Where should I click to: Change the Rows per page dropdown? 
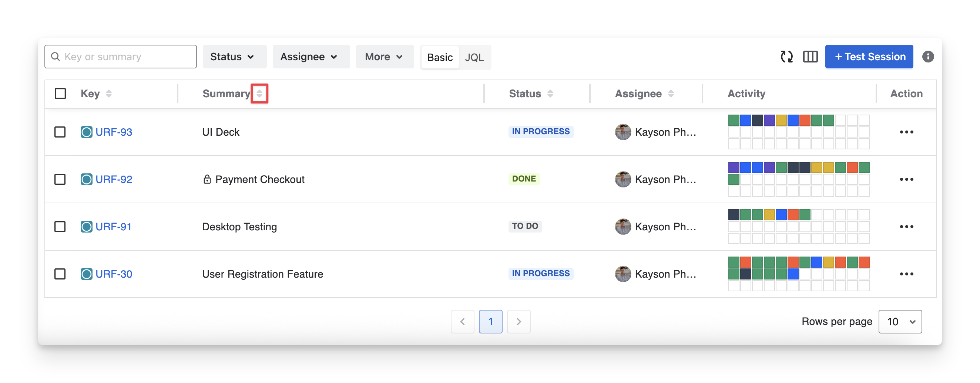[x=900, y=322]
